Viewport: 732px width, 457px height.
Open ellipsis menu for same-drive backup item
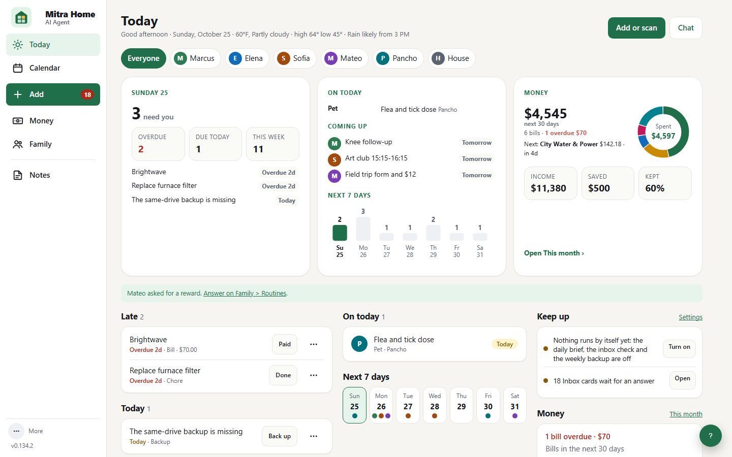(314, 436)
